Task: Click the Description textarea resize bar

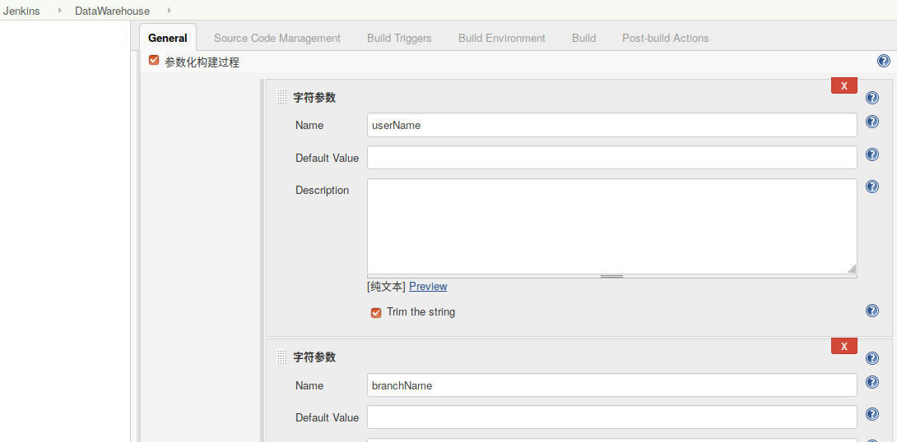Action: pos(611,276)
